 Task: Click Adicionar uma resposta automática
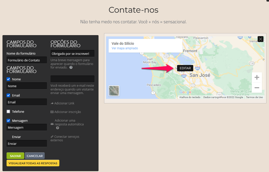[69, 122]
